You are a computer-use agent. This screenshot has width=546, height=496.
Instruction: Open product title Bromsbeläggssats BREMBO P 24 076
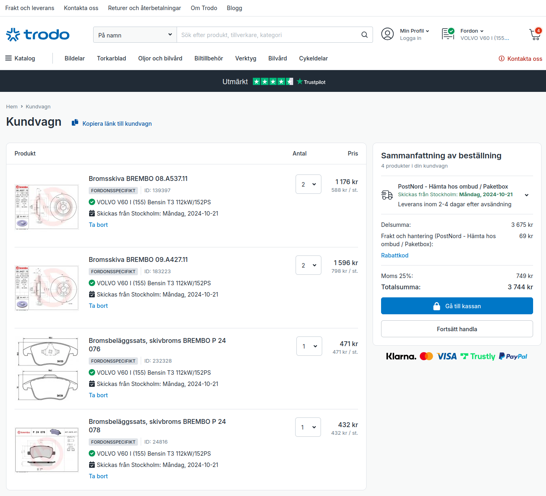(x=157, y=345)
